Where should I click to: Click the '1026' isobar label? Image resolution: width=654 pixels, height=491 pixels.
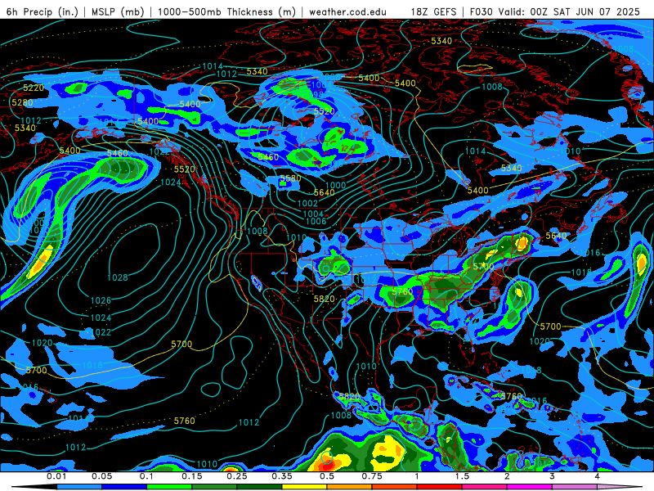101,300
